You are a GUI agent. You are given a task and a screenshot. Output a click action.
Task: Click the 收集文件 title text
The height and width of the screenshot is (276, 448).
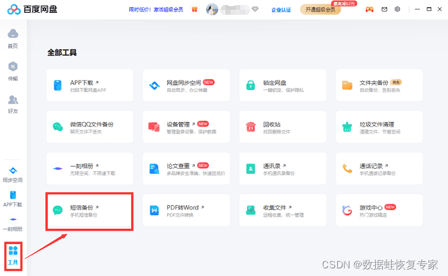pos(275,208)
